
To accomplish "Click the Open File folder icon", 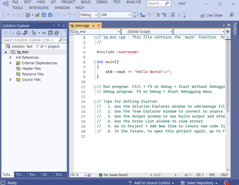I will tap(37, 15).
